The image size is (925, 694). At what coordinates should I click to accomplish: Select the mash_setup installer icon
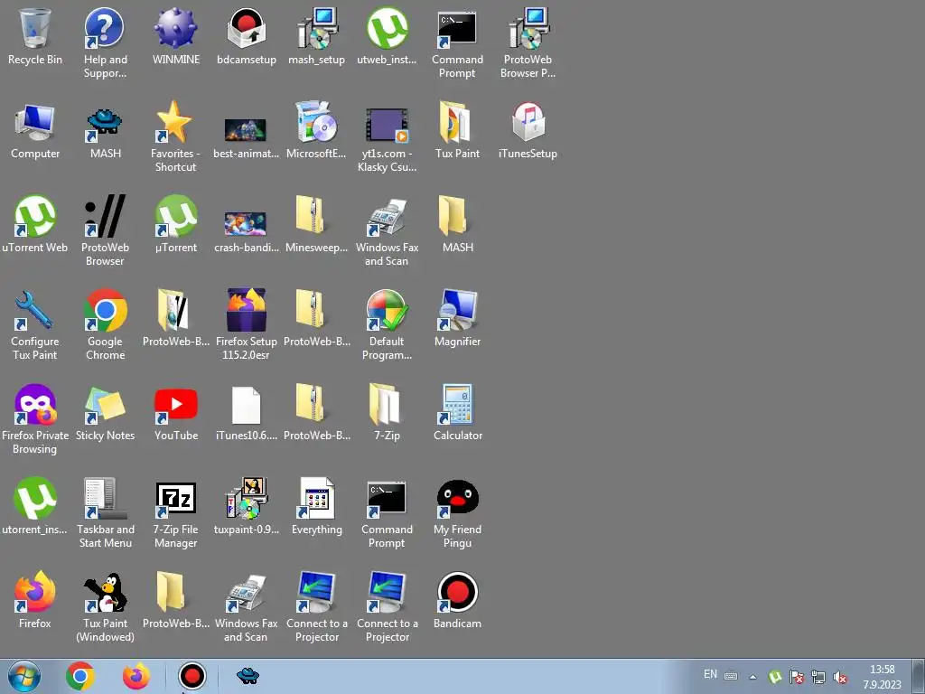317,28
